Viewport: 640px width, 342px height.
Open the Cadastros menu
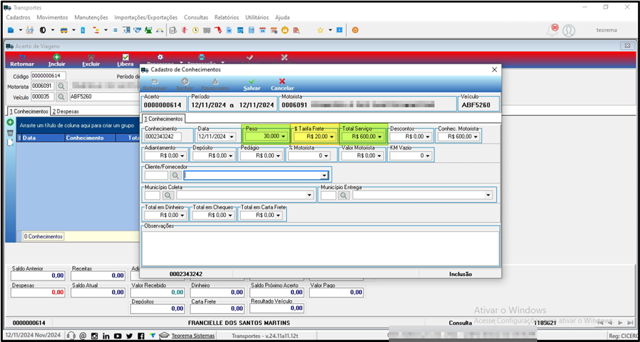(18, 17)
